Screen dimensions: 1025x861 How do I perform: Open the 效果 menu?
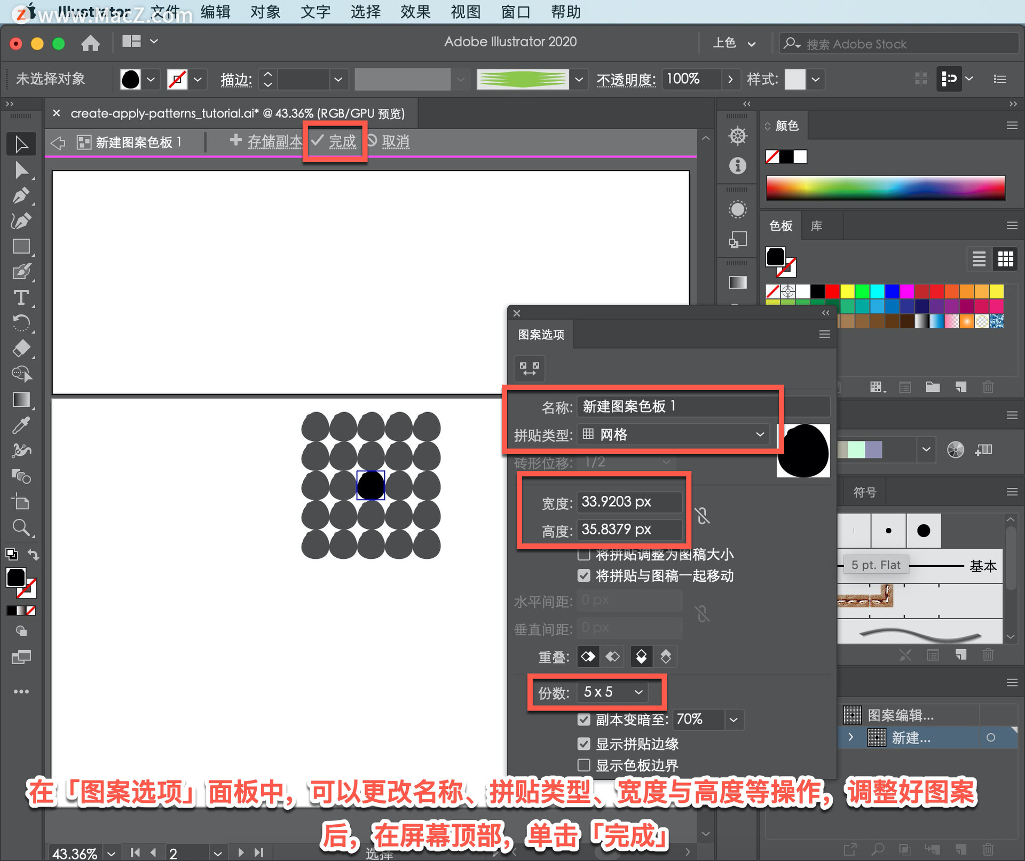(x=415, y=12)
